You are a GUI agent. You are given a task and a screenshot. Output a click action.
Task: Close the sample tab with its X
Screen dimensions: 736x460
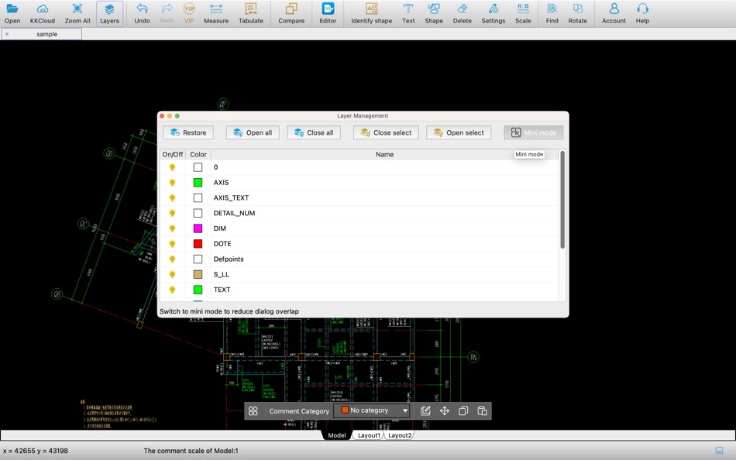pyautogui.click(x=6, y=34)
